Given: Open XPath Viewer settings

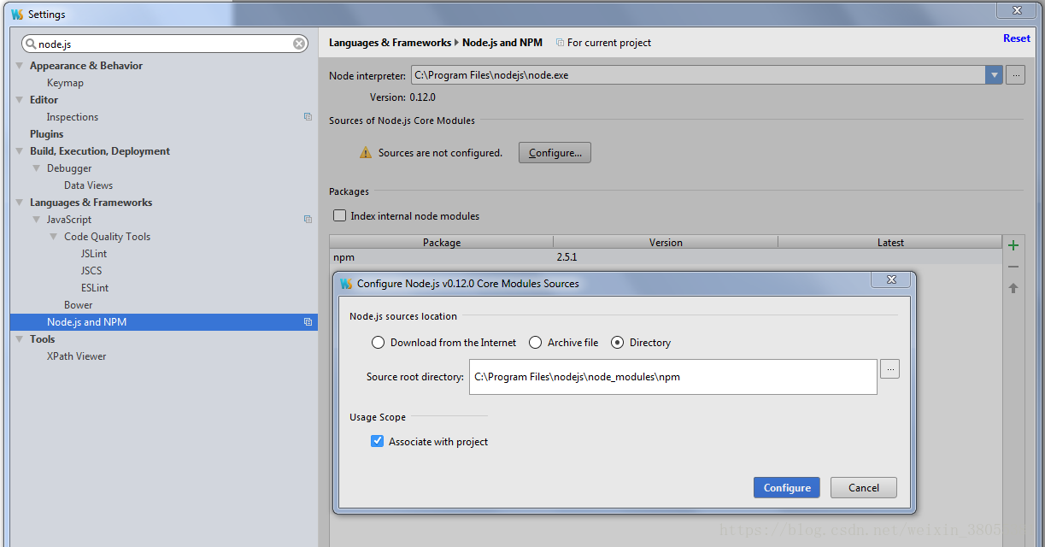Looking at the screenshot, I should point(76,356).
